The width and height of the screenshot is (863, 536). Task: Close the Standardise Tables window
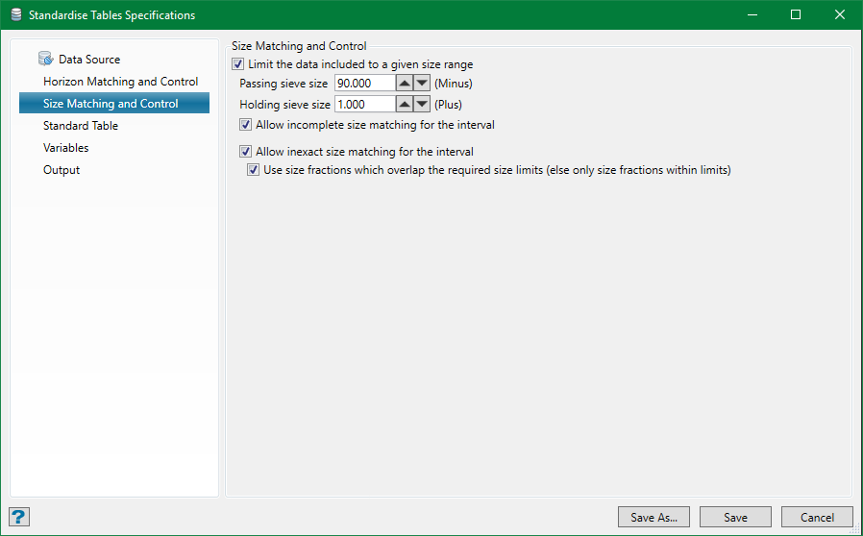[x=839, y=14]
